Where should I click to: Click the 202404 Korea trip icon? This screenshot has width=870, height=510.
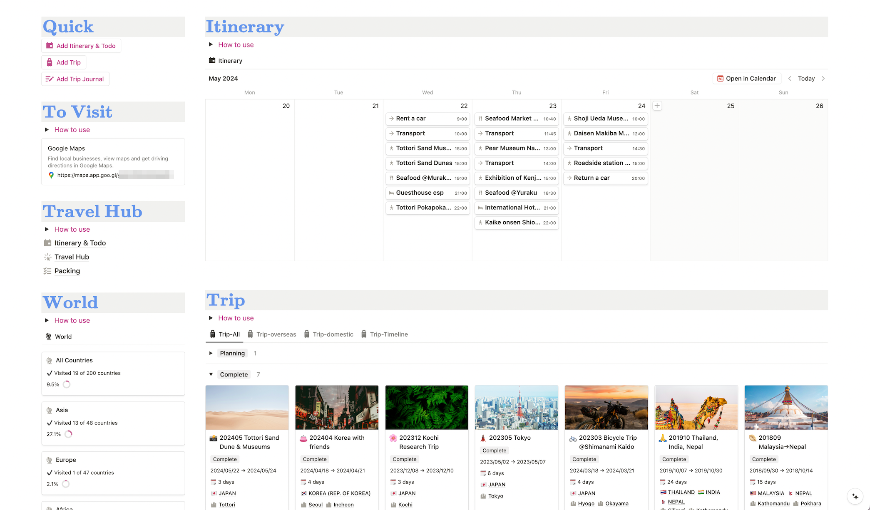pyautogui.click(x=303, y=438)
